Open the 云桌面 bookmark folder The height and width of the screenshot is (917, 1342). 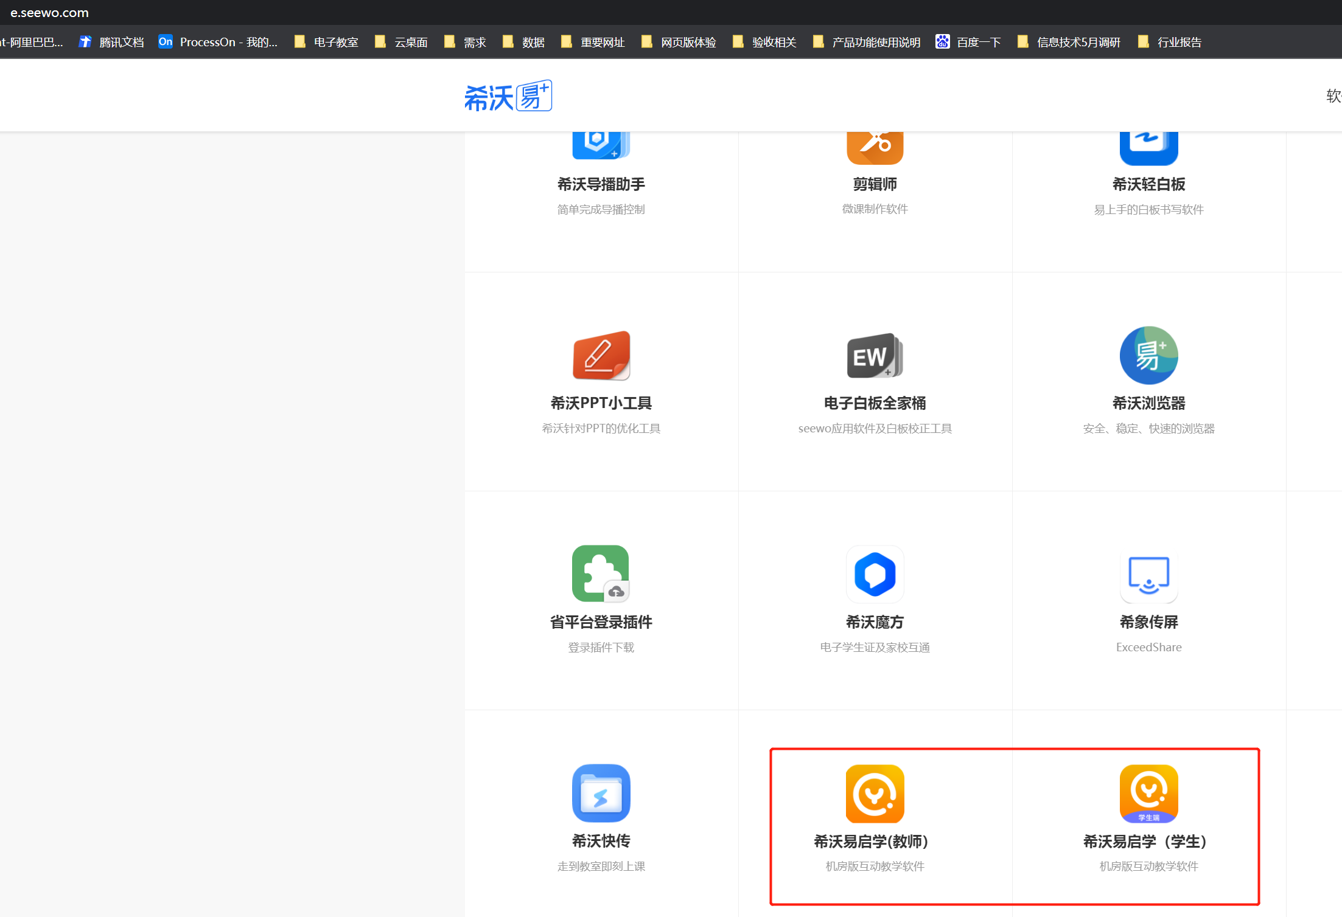point(402,42)
